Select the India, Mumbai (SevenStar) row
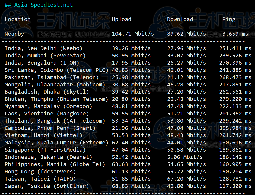Screen dimensions: 255x195 (45, 56)
